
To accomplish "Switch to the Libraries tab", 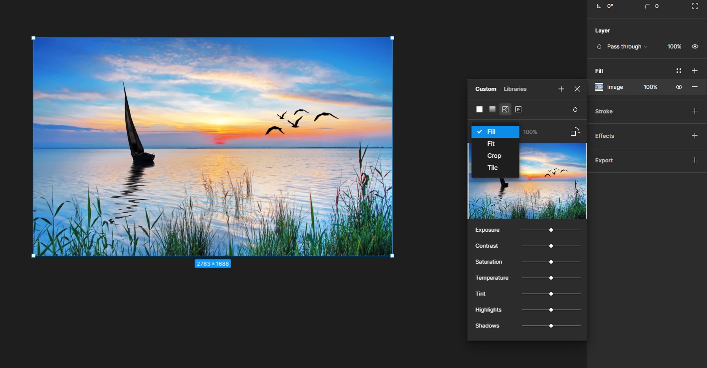I will [x=515, y=89].
